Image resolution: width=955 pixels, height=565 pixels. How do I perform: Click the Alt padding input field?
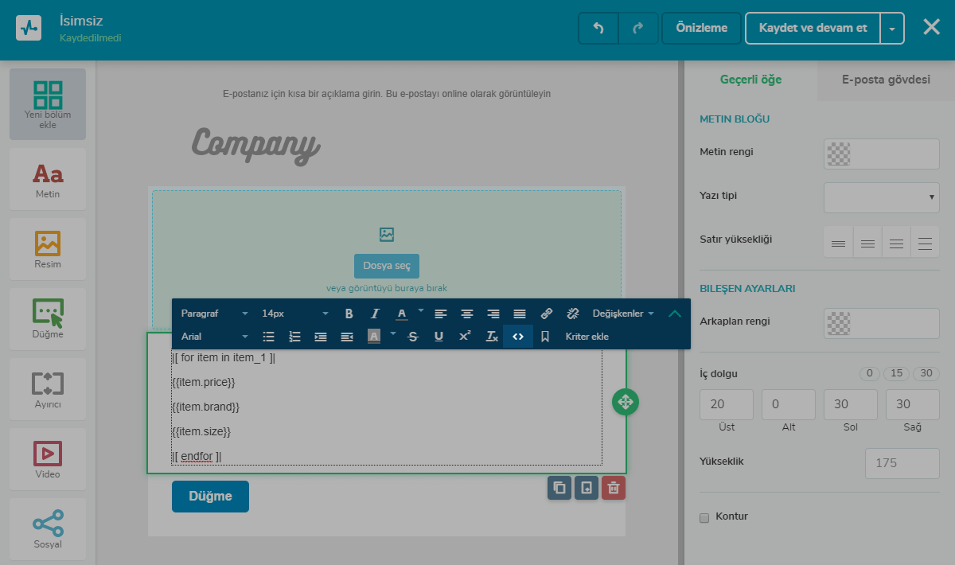[789, 404]
